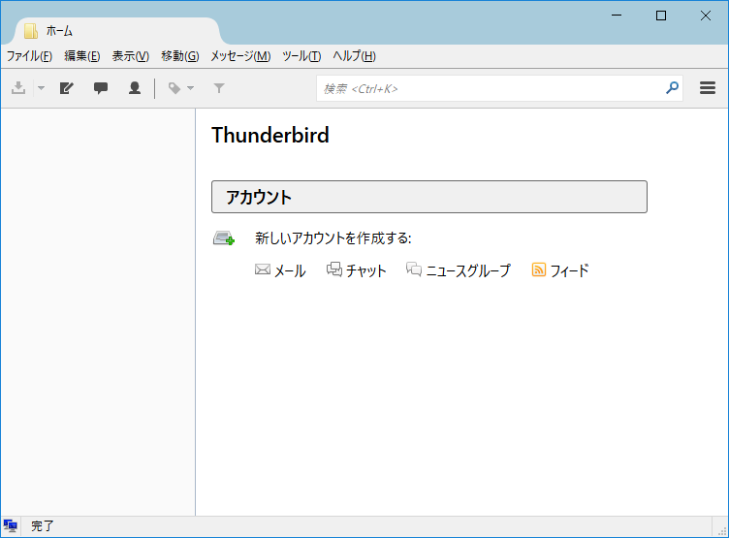Click the ニュースグループ account link

coord(468,270)
